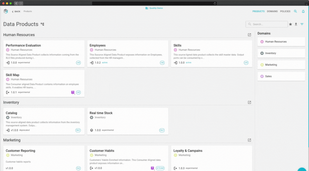Switch to the PRODUCTS nav tab
Viewport: 309px width, 171px height.
[258, 11]
